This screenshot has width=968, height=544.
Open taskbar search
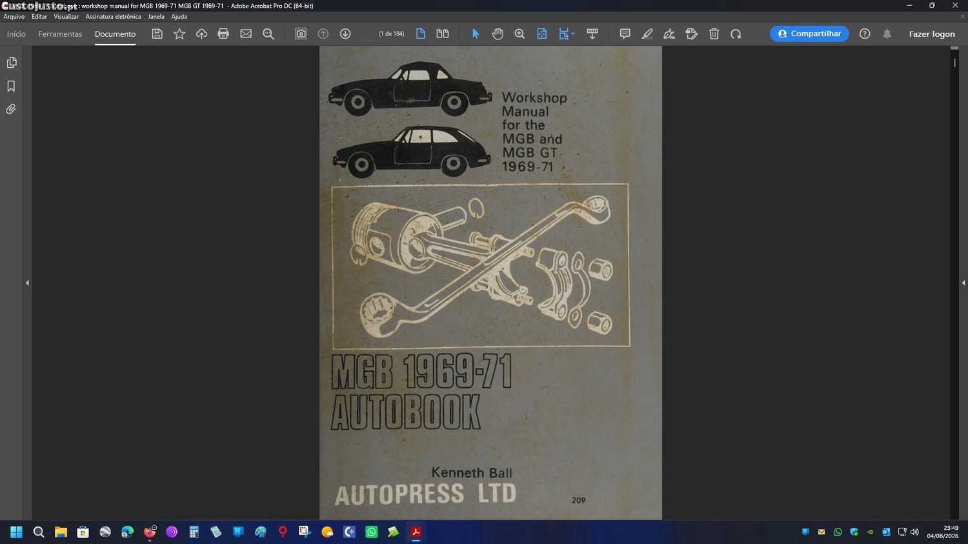[39, 532]
